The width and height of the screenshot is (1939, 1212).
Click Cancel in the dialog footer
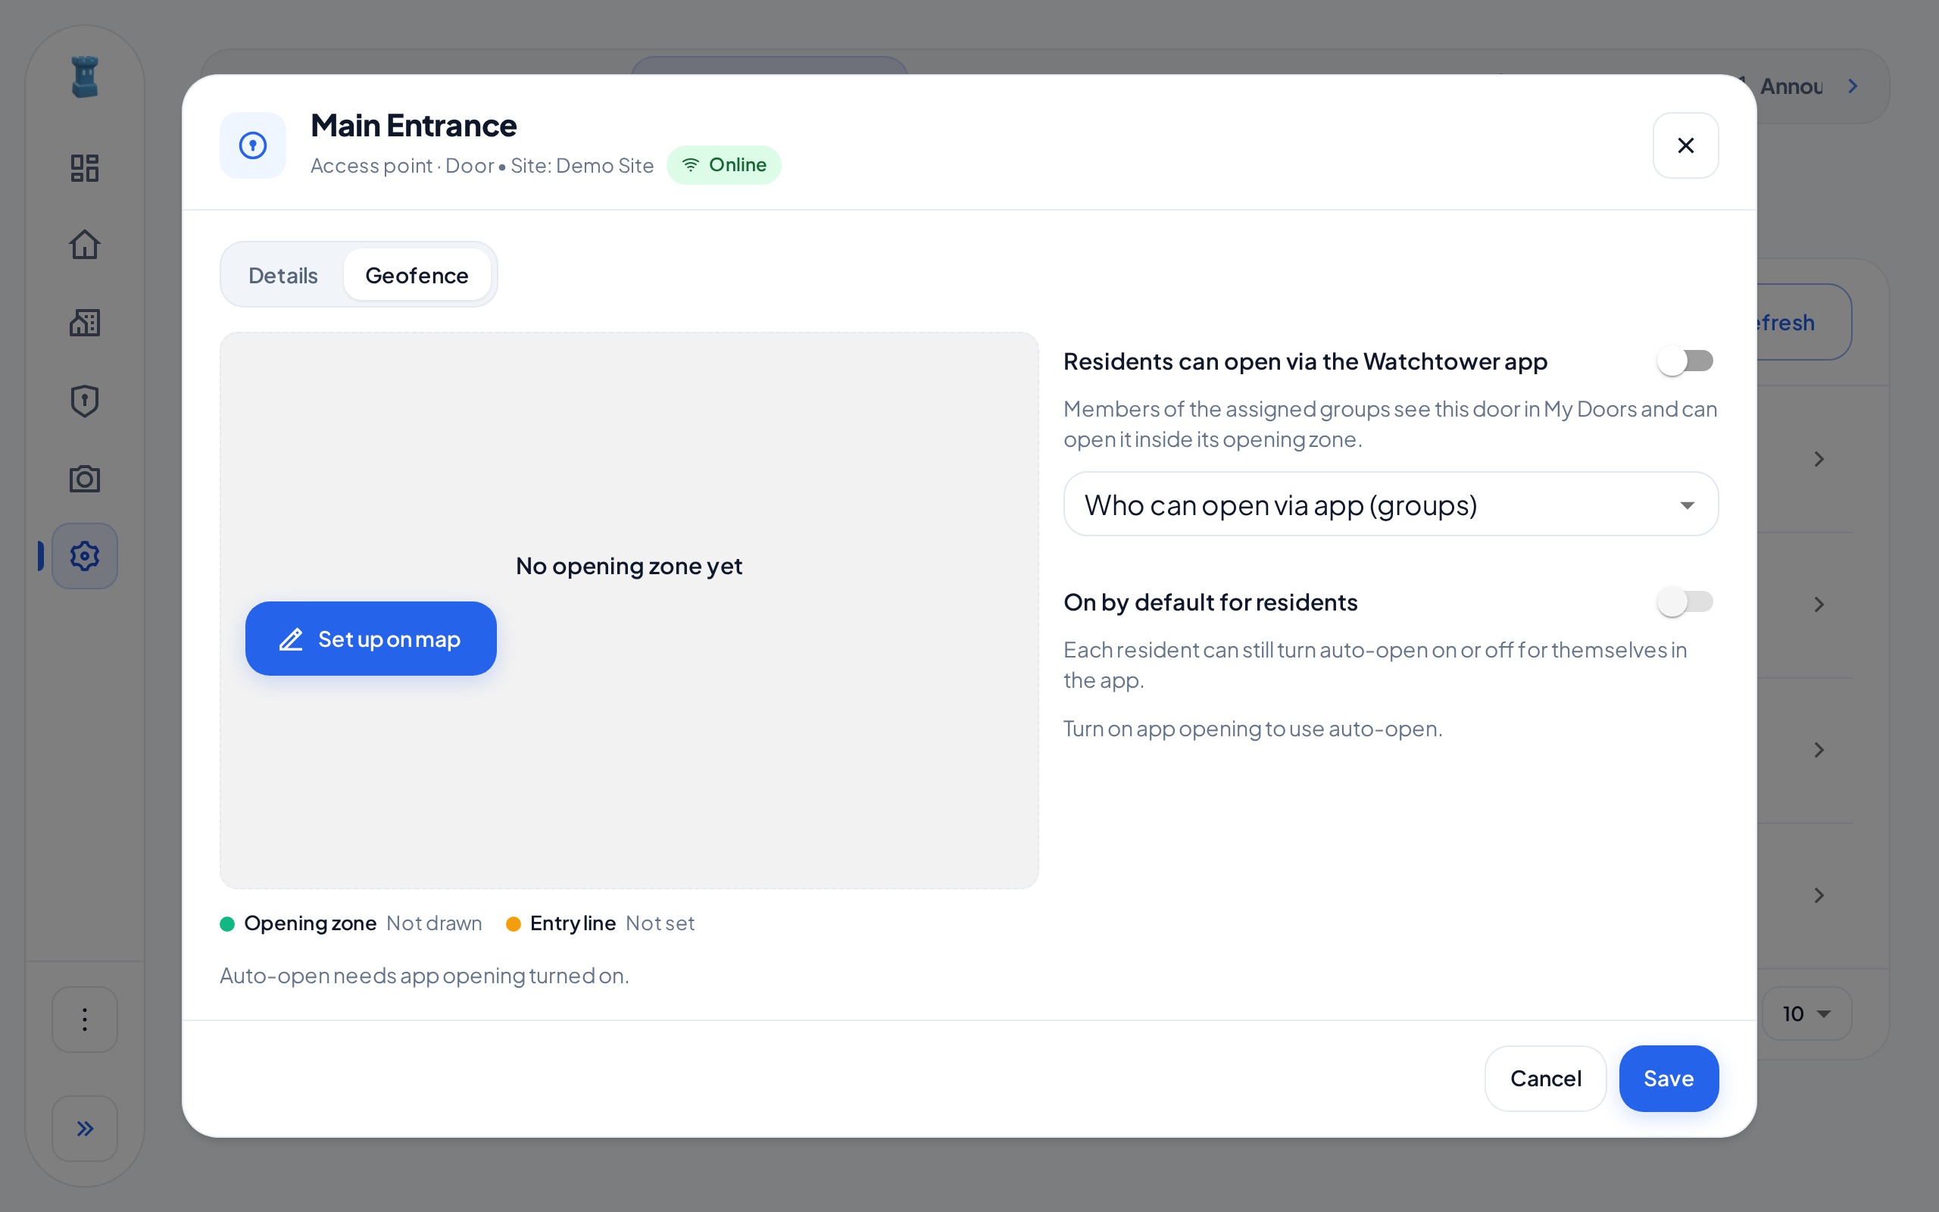tap(1545, 1078)
